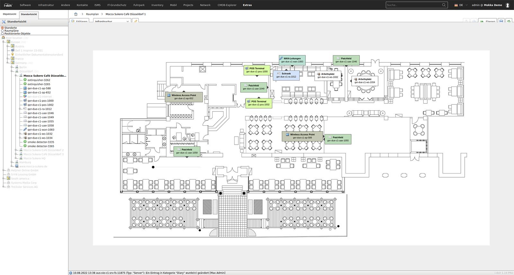The height and width of the screenshot is (275, 514).
Task: Select the Raumpläne radio button
Action: [x=3, y=31]
